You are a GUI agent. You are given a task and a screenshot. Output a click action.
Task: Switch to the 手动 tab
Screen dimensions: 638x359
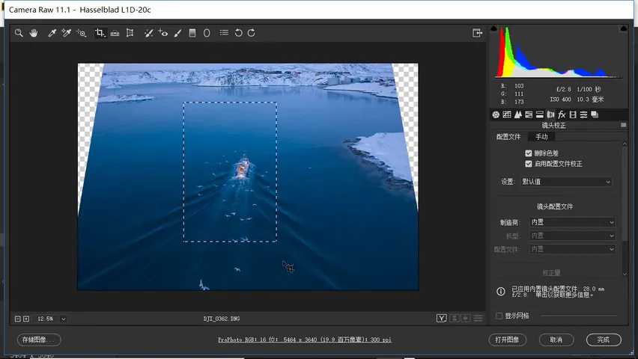(x=541, y=137)
